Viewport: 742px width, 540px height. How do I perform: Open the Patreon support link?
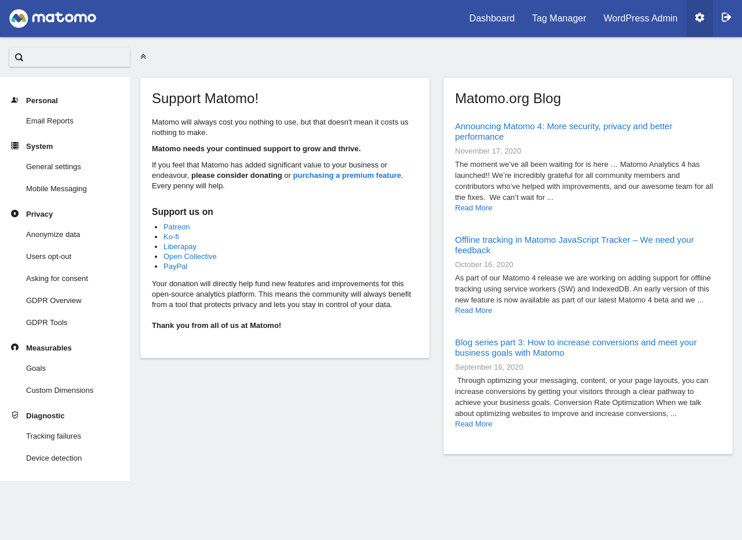(176, 227)
